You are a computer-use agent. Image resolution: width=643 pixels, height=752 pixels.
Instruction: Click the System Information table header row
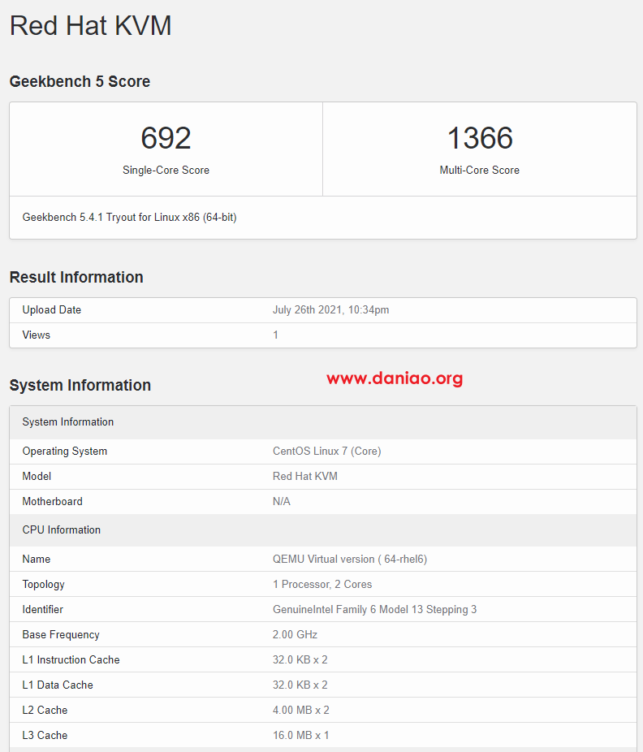pyautogui.click(x=323, y=422)
